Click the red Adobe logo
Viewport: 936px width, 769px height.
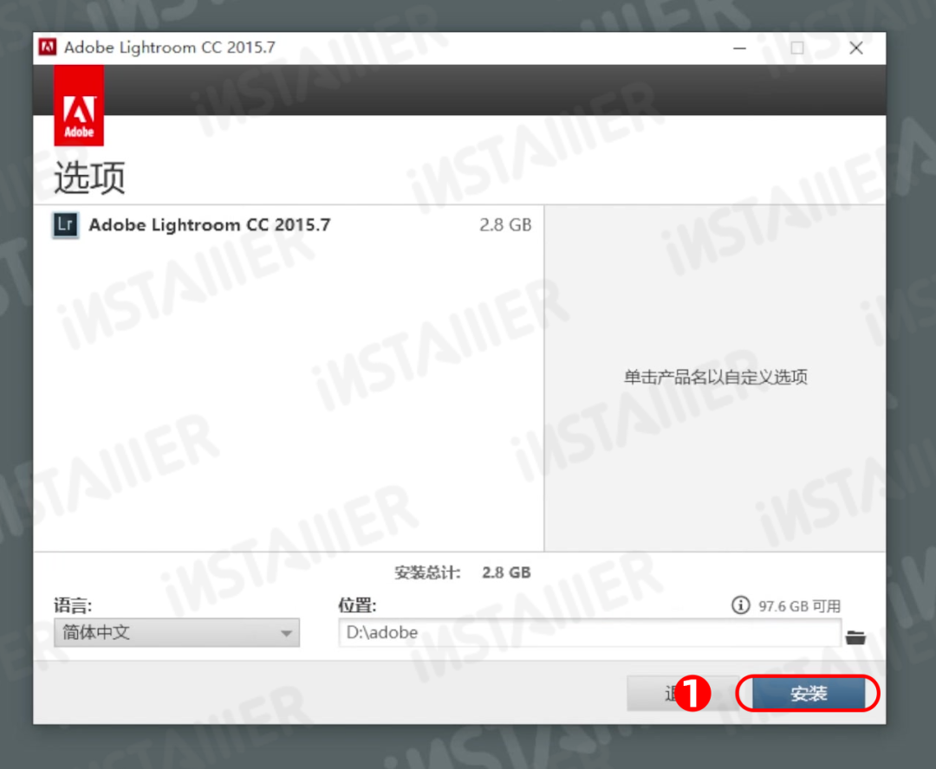click(x=79, y=106)
